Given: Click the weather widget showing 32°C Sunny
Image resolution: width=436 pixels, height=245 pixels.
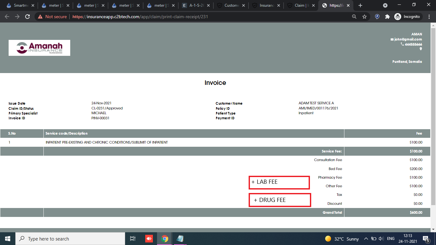Looking at the screenshot, I should coord(342,239).
